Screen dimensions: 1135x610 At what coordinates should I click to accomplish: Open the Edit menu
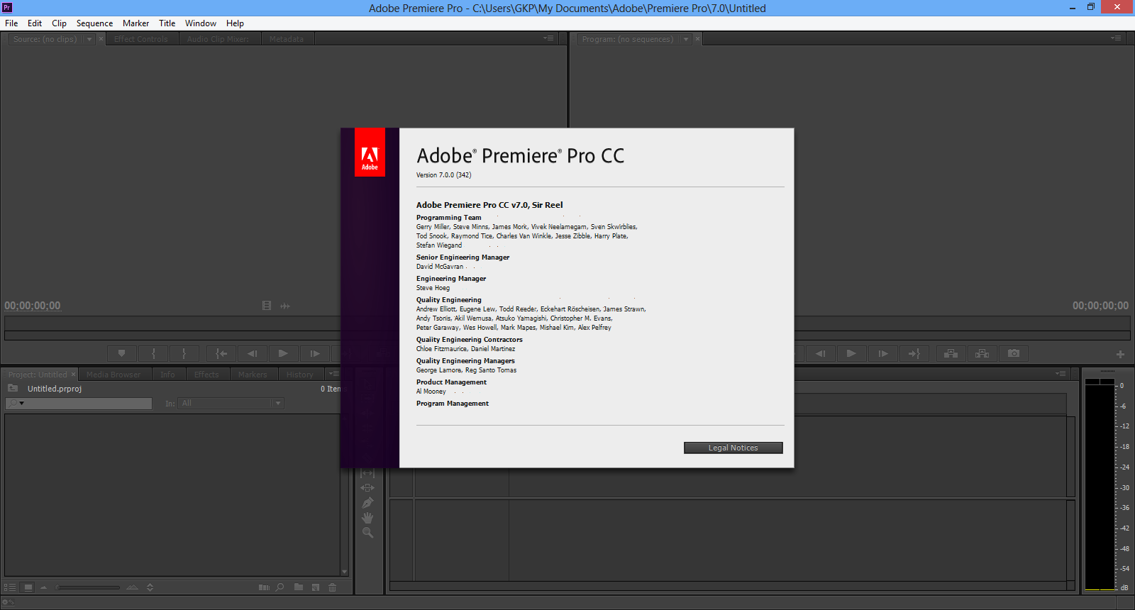tap(35, 23)
